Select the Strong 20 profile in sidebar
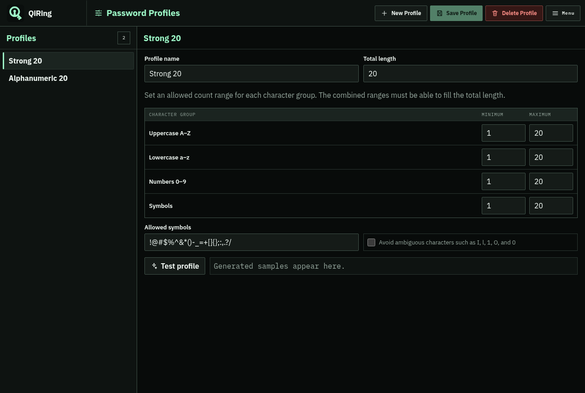The height and width of the screenshot is (393, 585). point(68,61)
